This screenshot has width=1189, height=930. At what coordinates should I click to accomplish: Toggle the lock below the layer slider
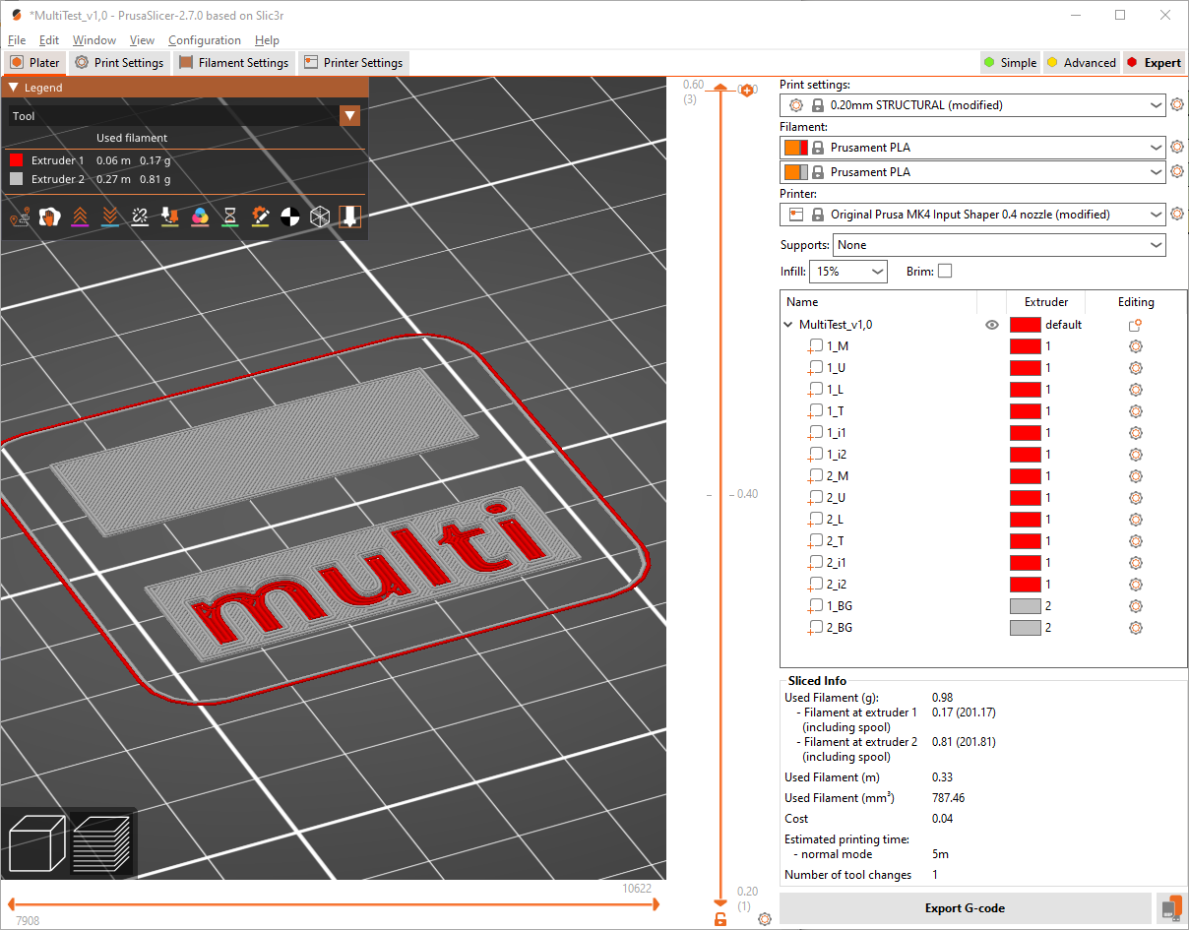point(720,917)
